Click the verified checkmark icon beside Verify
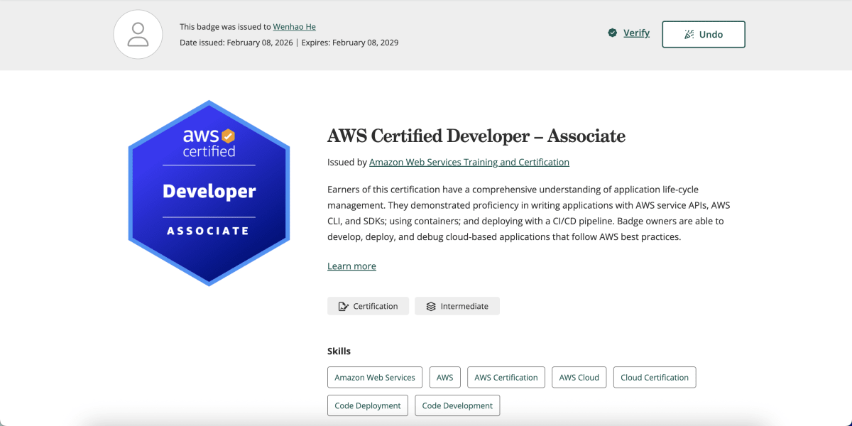 point(612,33)
